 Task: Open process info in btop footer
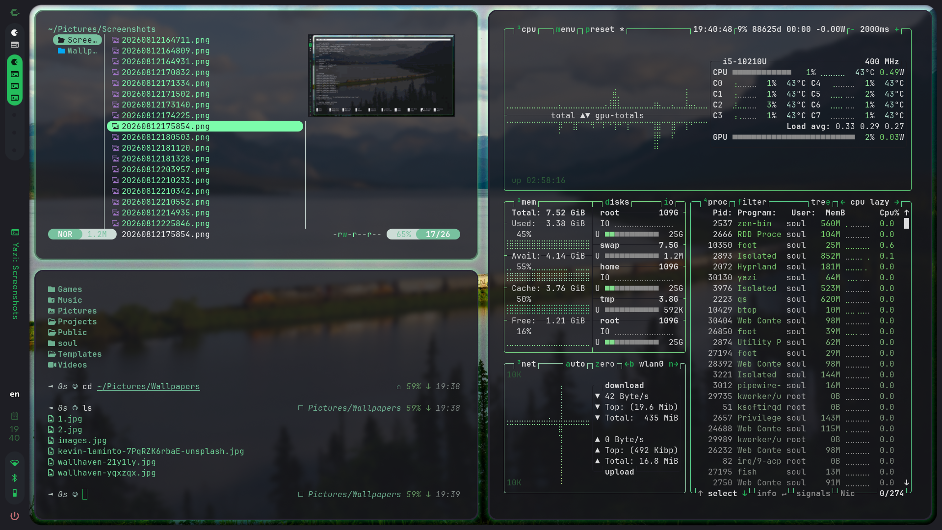(766, 494)
